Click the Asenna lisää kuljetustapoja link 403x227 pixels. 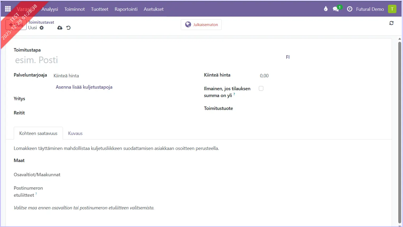pos(84,87)
